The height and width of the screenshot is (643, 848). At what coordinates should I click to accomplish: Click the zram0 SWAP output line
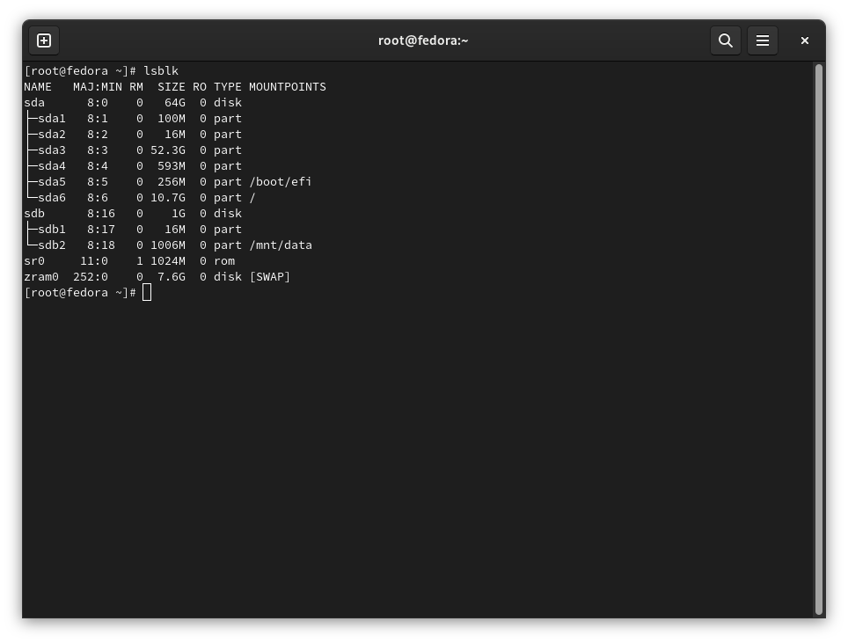(x=157, y=276)
